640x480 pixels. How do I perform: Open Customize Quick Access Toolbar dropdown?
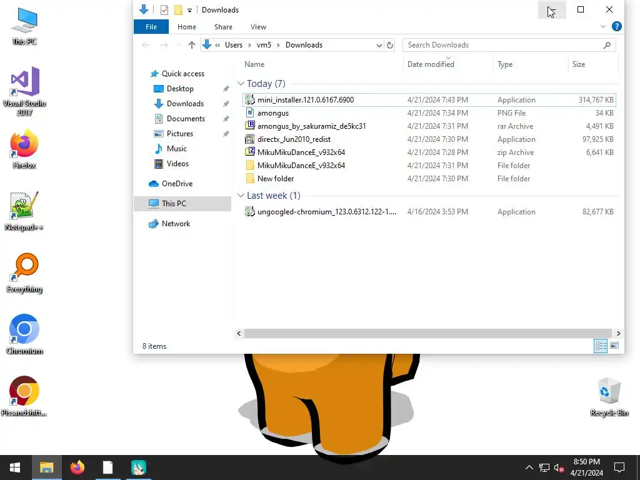pyautogui.click(x=189, y=10)
